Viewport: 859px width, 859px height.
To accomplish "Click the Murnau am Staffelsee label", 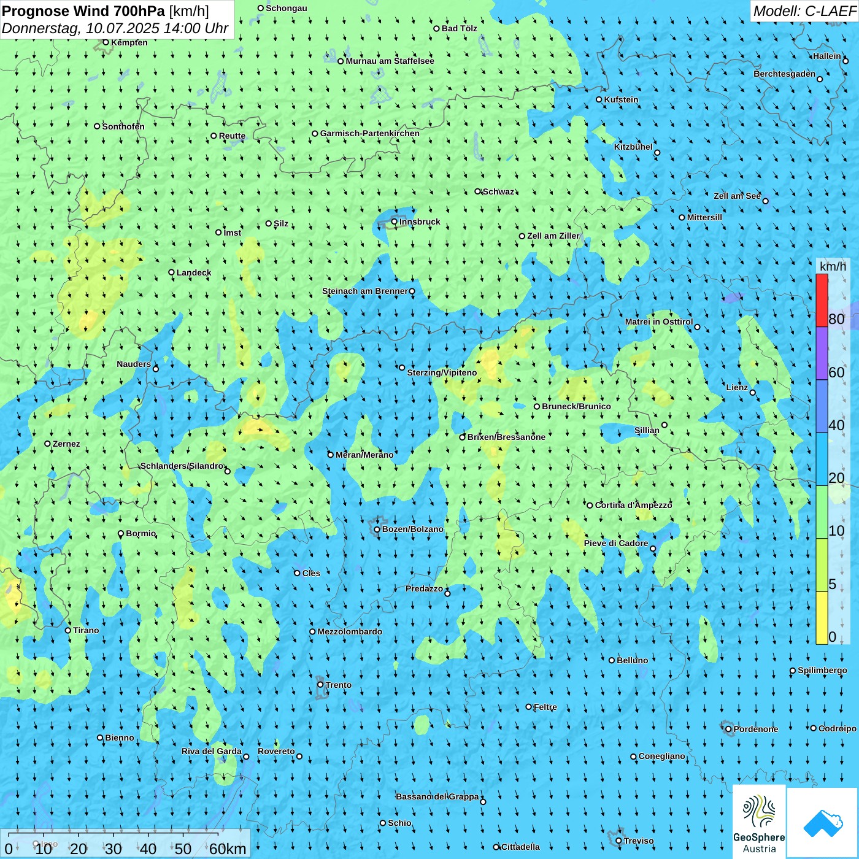I will [390, 61].
